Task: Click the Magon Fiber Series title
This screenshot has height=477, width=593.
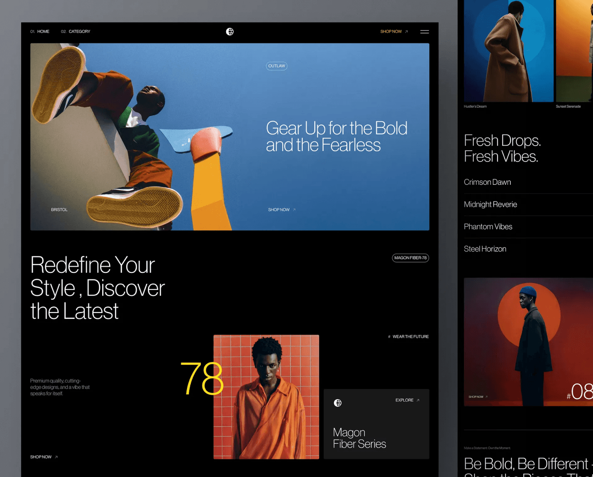Action: (x=360, y=438)
